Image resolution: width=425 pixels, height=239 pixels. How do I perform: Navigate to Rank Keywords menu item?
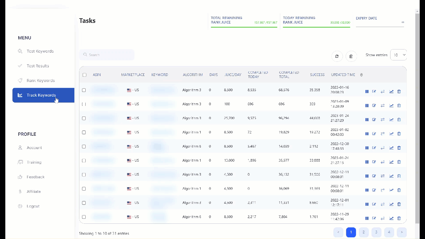(41, 81)
